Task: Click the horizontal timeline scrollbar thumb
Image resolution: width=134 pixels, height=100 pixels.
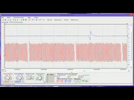Action: point(84,71)
